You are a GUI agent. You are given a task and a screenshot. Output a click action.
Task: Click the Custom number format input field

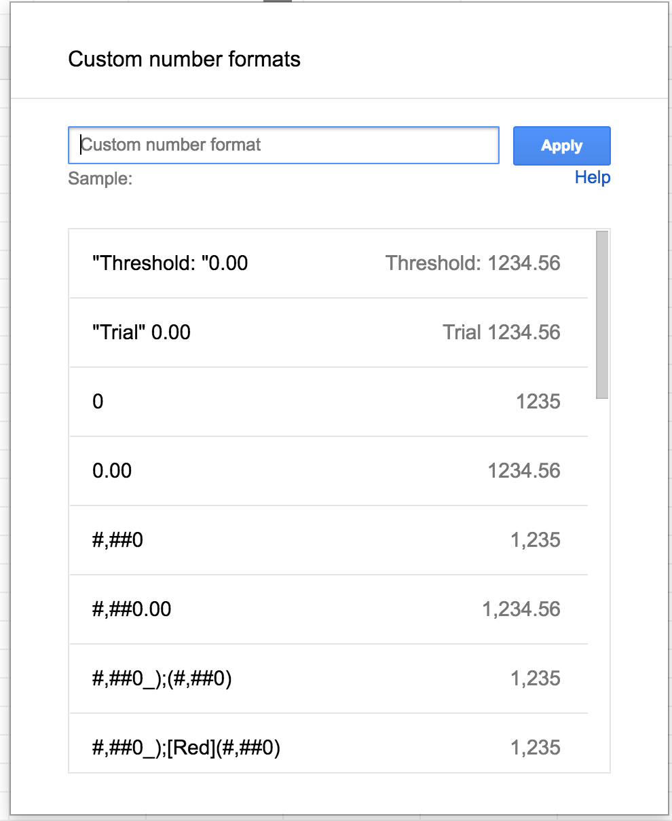(283, 145)
